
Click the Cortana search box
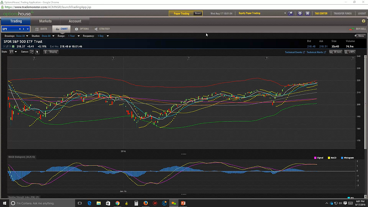coord(42,203)
